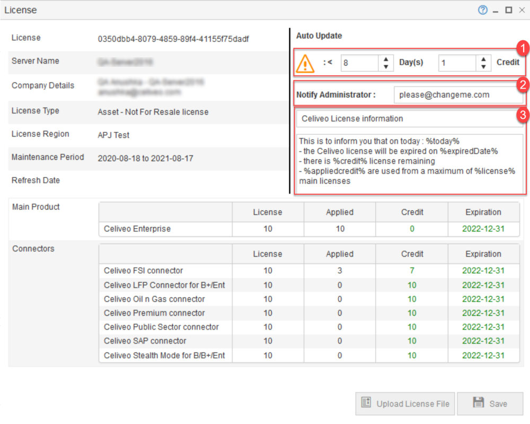
Task: Click the Day(s) number field showing 8
Action: [x=359, y=63]
